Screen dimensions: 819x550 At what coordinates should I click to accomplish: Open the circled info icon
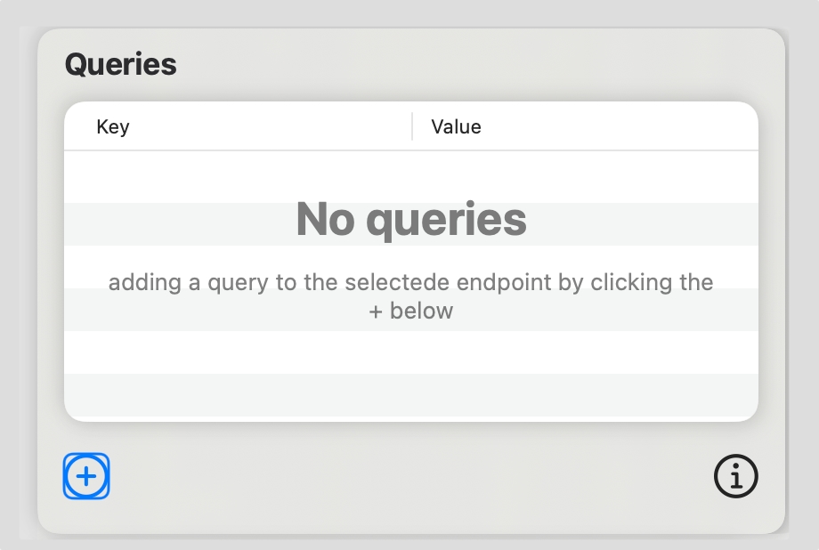[x=735, y=477]
